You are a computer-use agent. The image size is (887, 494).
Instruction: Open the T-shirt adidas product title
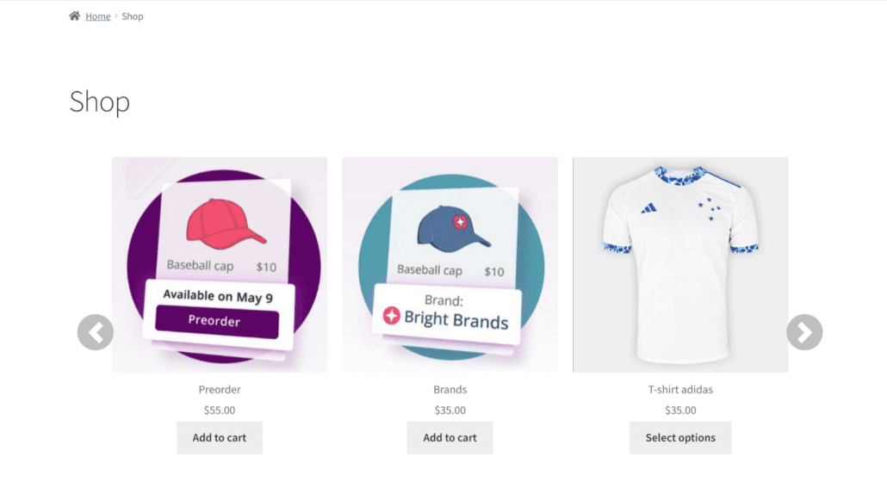click(x=680, y=390)
